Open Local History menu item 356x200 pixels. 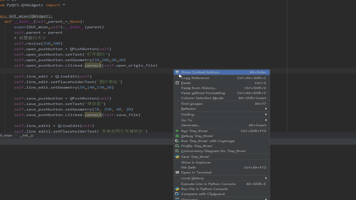click(x=222, y=178)
